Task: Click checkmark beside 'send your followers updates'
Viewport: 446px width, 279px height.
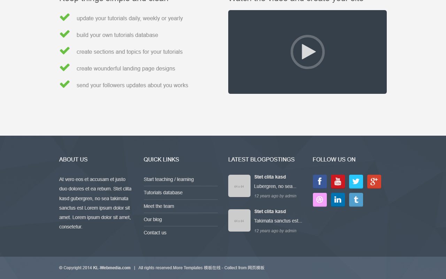Action: (64, 84)
